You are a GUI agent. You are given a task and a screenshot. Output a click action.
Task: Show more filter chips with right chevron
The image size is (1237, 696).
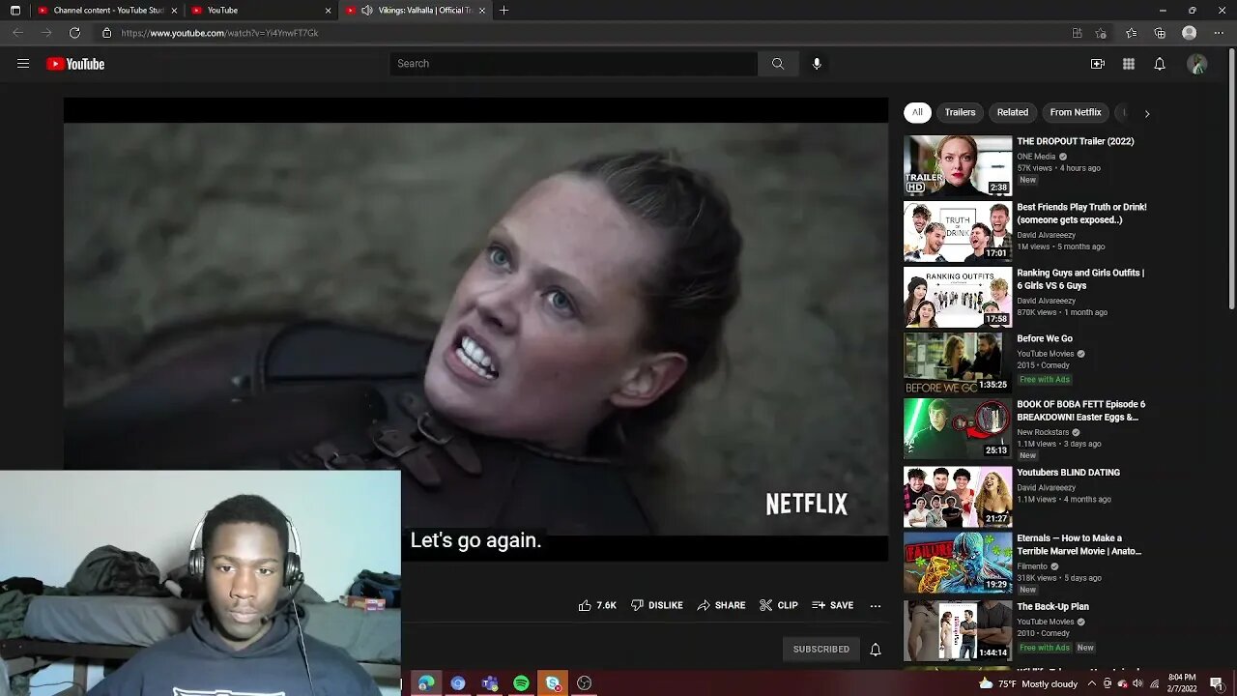[1147, 113]
